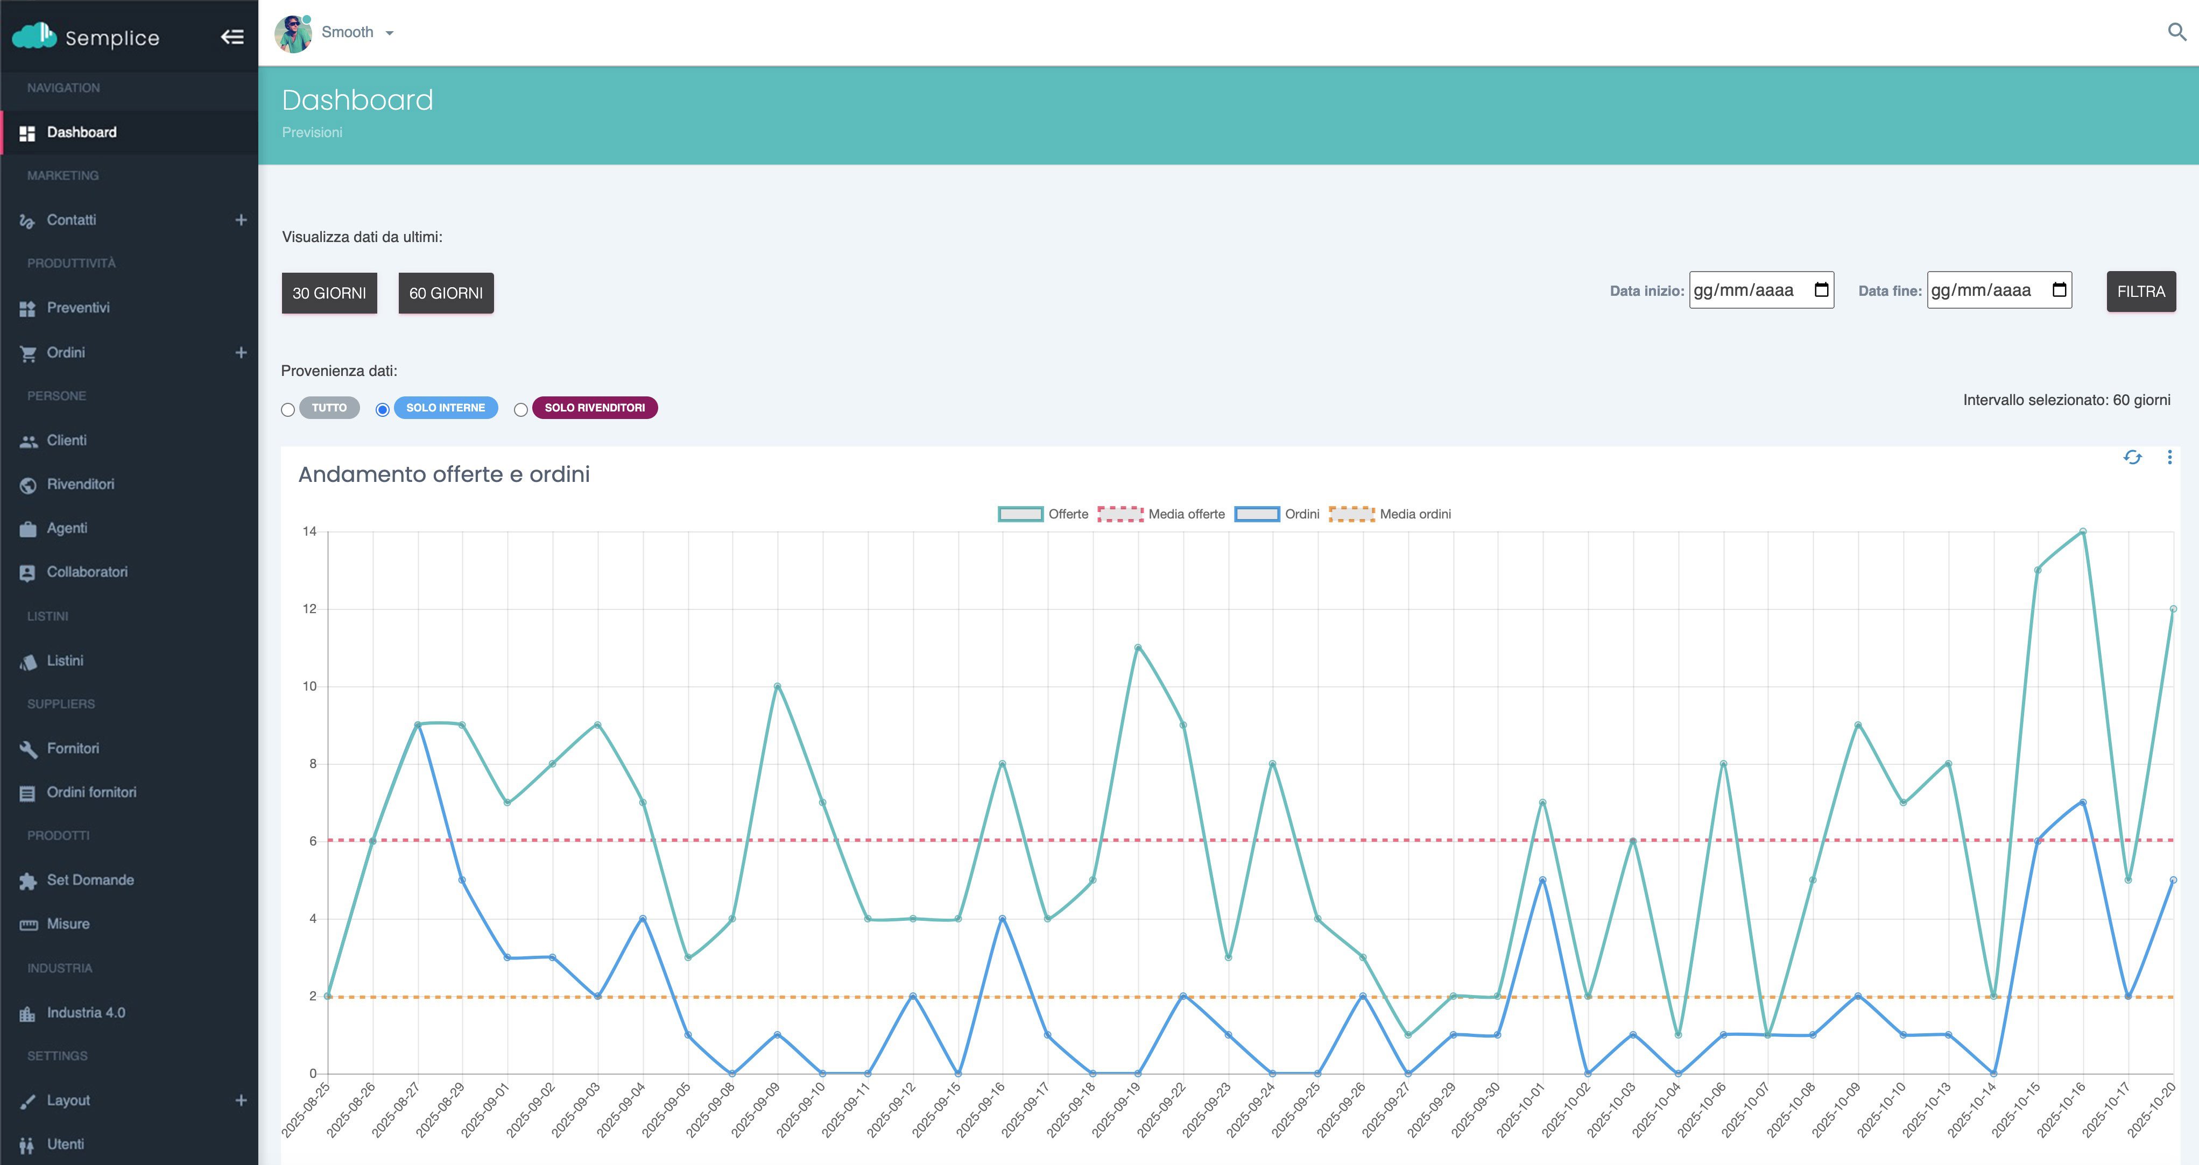Collapse the sidebar with the arrow icon
The image size is (2199, 1165).
tap(232, 37)
